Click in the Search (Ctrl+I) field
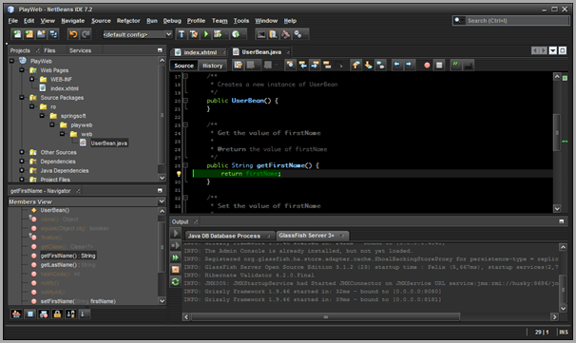This screenshot has height=343, width=576. click(x=517, y=21)
